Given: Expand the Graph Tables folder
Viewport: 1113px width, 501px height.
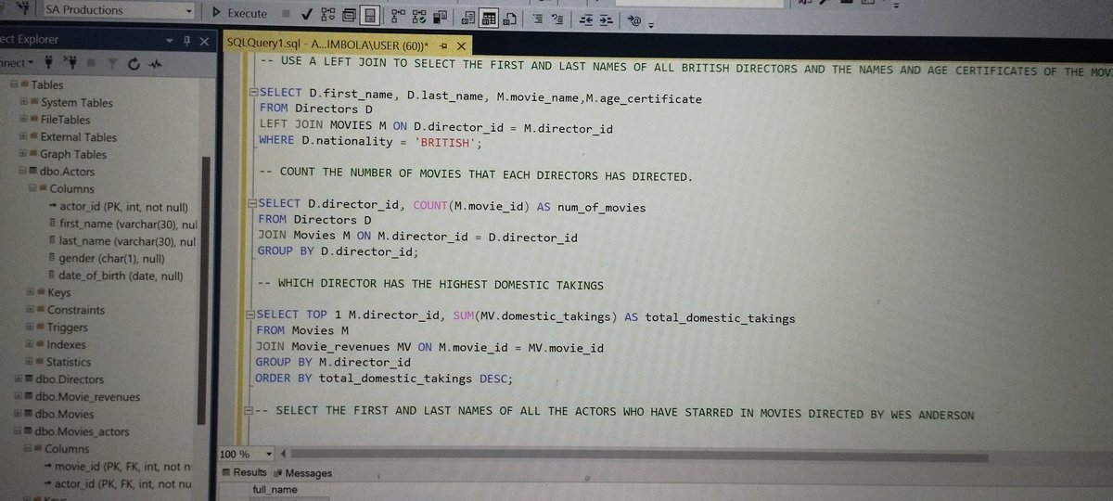Looking at the screenshot, I should 24,153.
